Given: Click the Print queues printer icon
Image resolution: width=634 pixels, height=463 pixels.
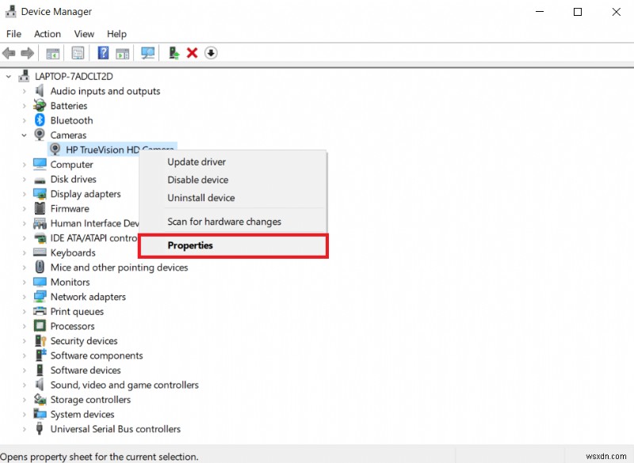Looking at the screenshot, I should pos(40,311).
